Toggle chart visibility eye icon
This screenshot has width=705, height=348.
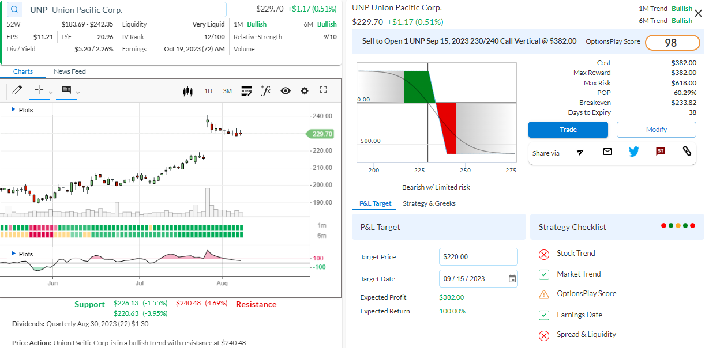(x=285, y=90)
